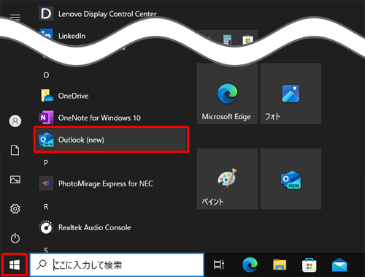Click the letter R group header
Image resolution: width=365 pixels, height=277 pixels.
[46, 207]
